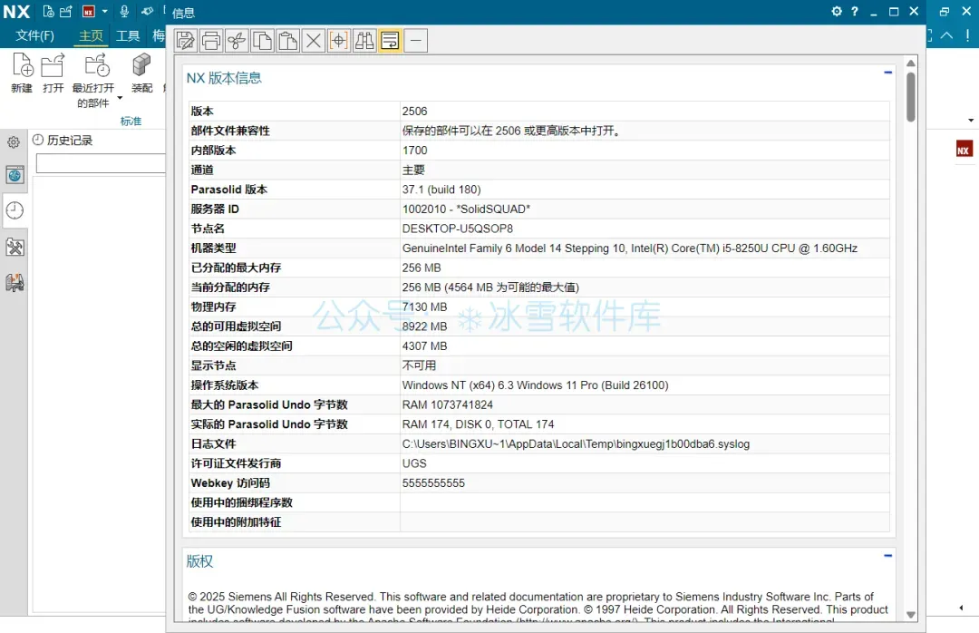Open the title bar quick-access dropdown arrow

pos(104,11)
